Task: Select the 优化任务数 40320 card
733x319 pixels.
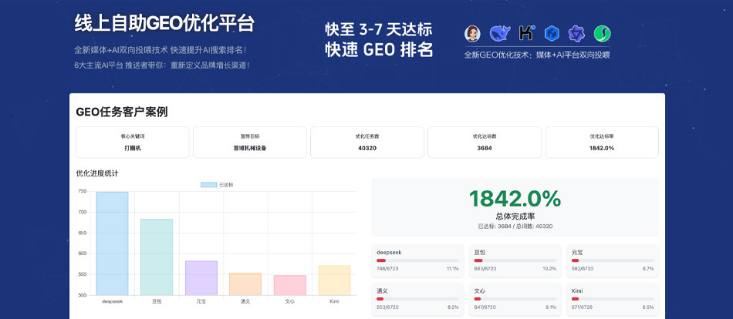Action: click(x=367, y=142)
